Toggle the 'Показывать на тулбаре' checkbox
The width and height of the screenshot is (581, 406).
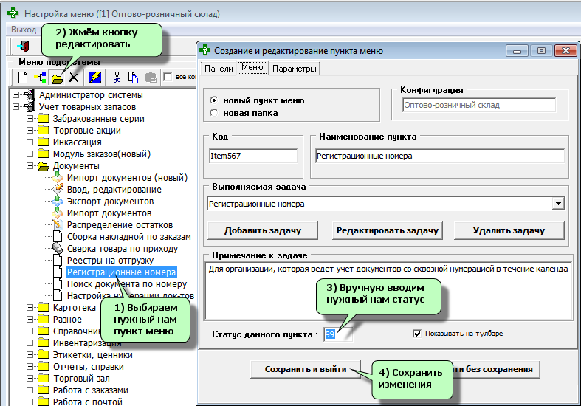[x=417, y=334]
